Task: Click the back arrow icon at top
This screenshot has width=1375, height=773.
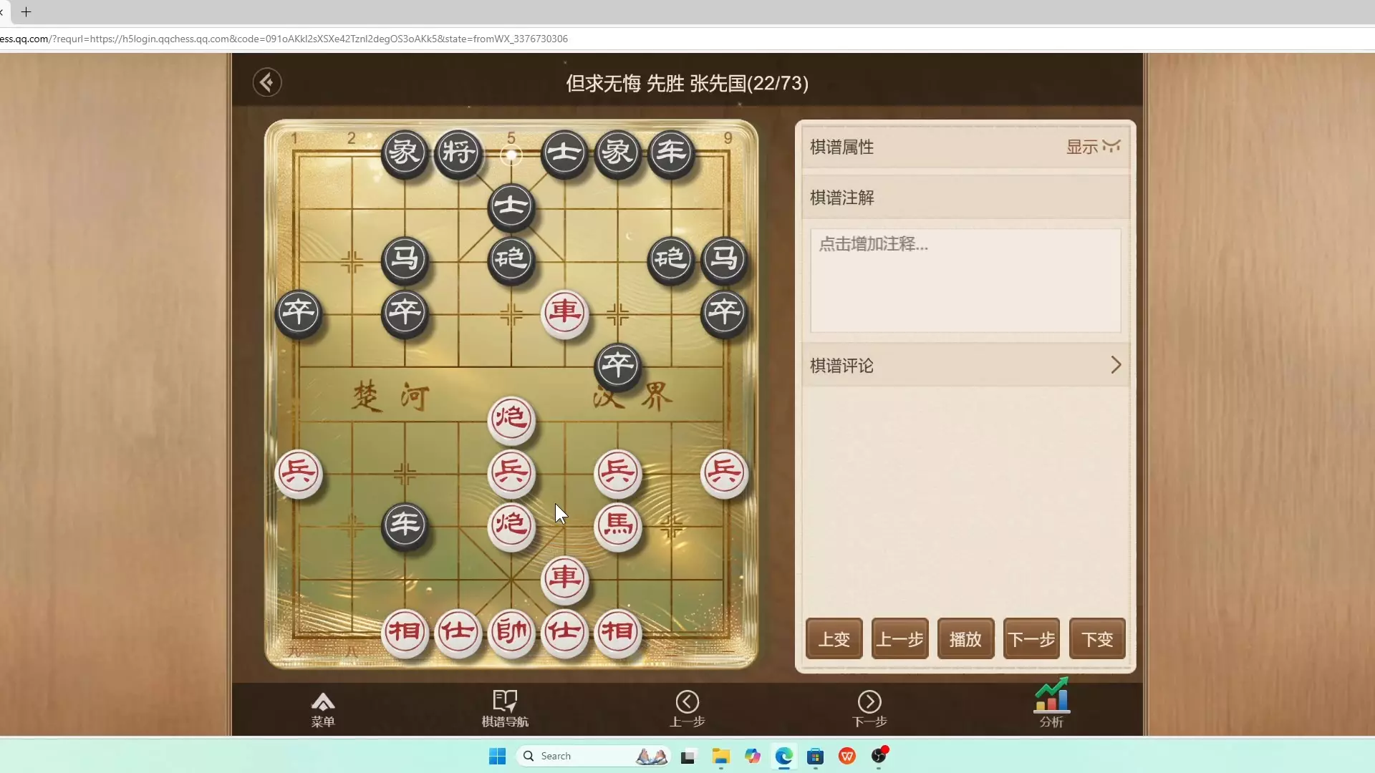Action: click(266, 83)
